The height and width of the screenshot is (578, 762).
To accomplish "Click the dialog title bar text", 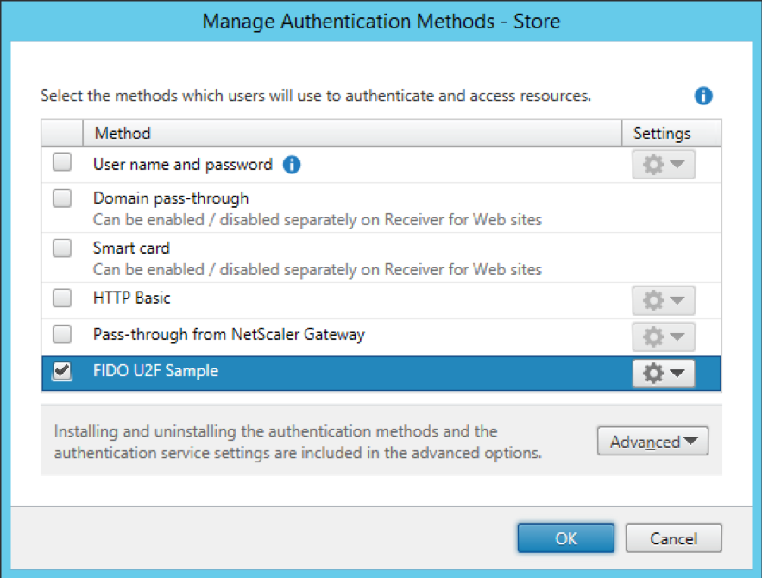I will point(381,21).
